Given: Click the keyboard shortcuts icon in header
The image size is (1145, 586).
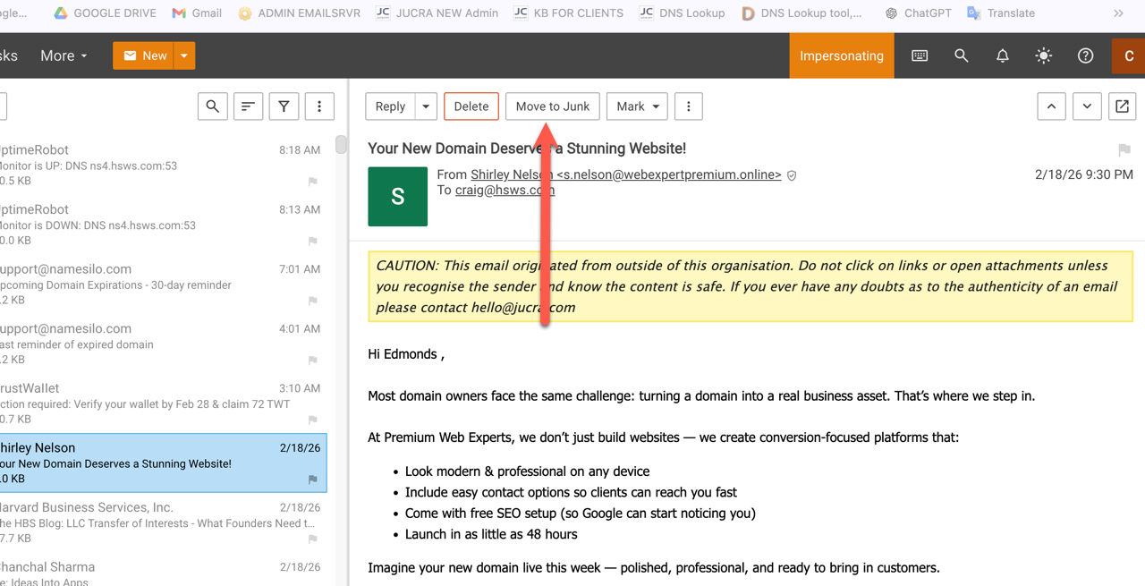Looking at the screenshot, I should (920, 55).
